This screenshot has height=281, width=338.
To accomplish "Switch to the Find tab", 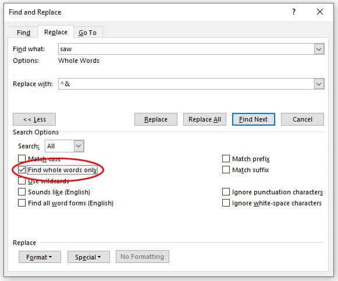I will (23, 33).
